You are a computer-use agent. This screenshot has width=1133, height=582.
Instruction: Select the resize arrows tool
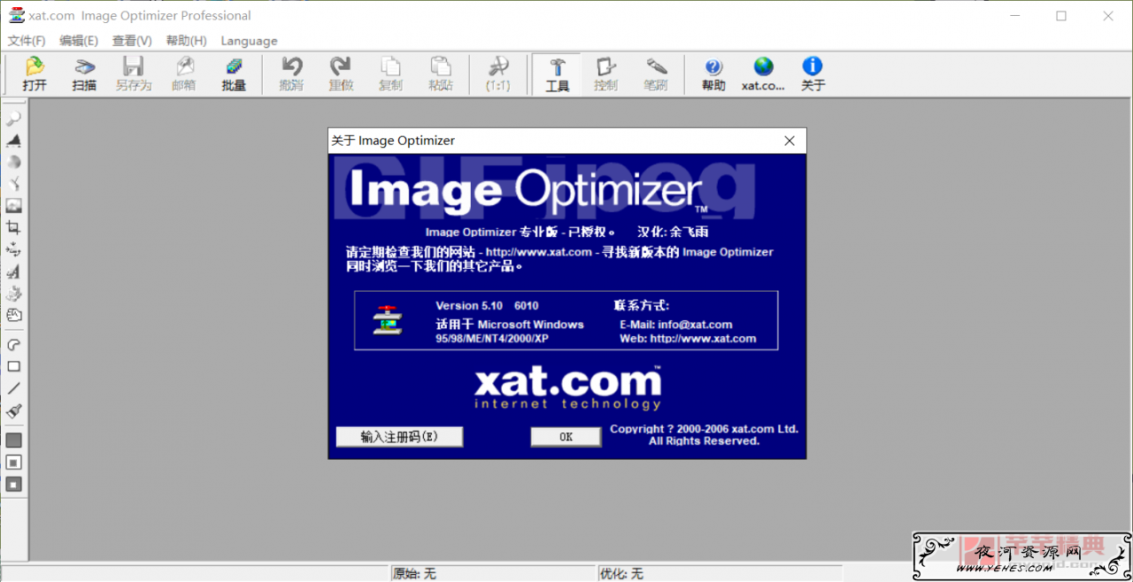click(14, 250)
